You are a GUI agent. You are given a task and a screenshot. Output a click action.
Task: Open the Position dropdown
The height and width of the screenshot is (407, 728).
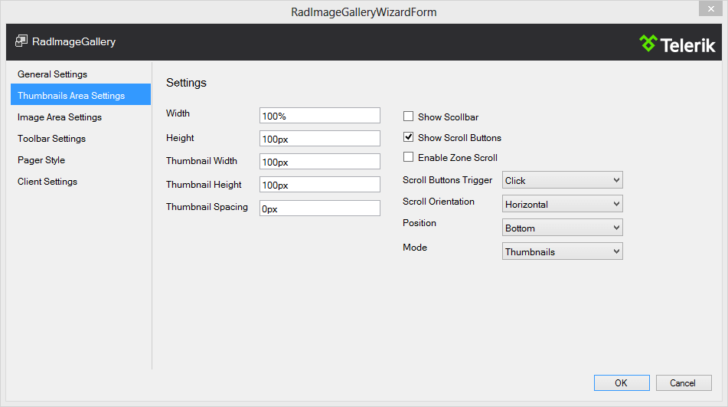pos(562,228)
